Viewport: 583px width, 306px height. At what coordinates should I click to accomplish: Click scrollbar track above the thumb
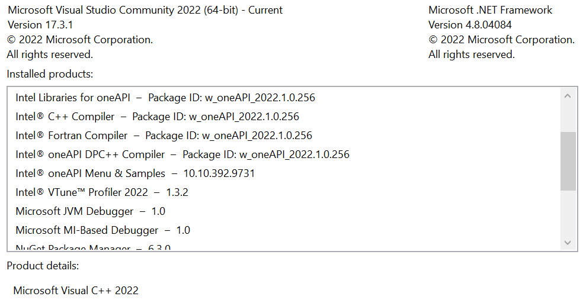click(x=568, y=117)
